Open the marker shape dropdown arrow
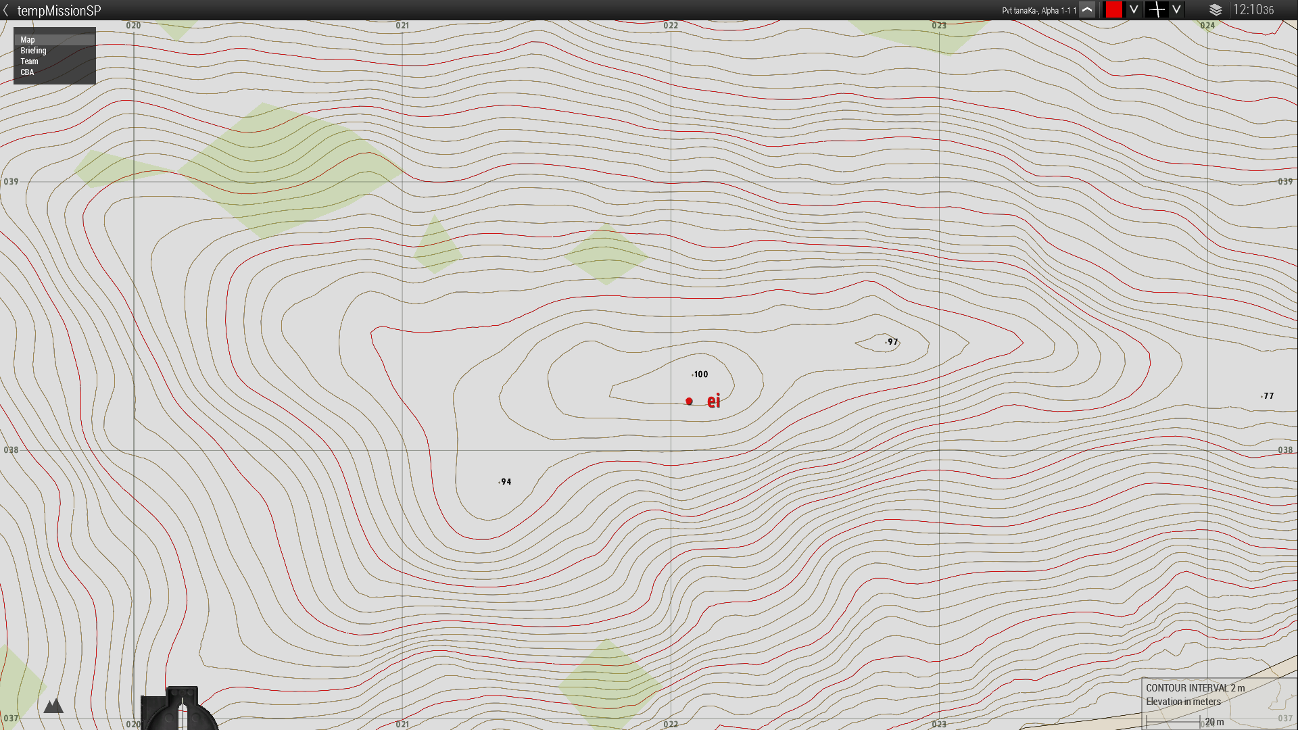Image resolution: width=1298 pixels, height=730 pixels. click(1177, 10)
